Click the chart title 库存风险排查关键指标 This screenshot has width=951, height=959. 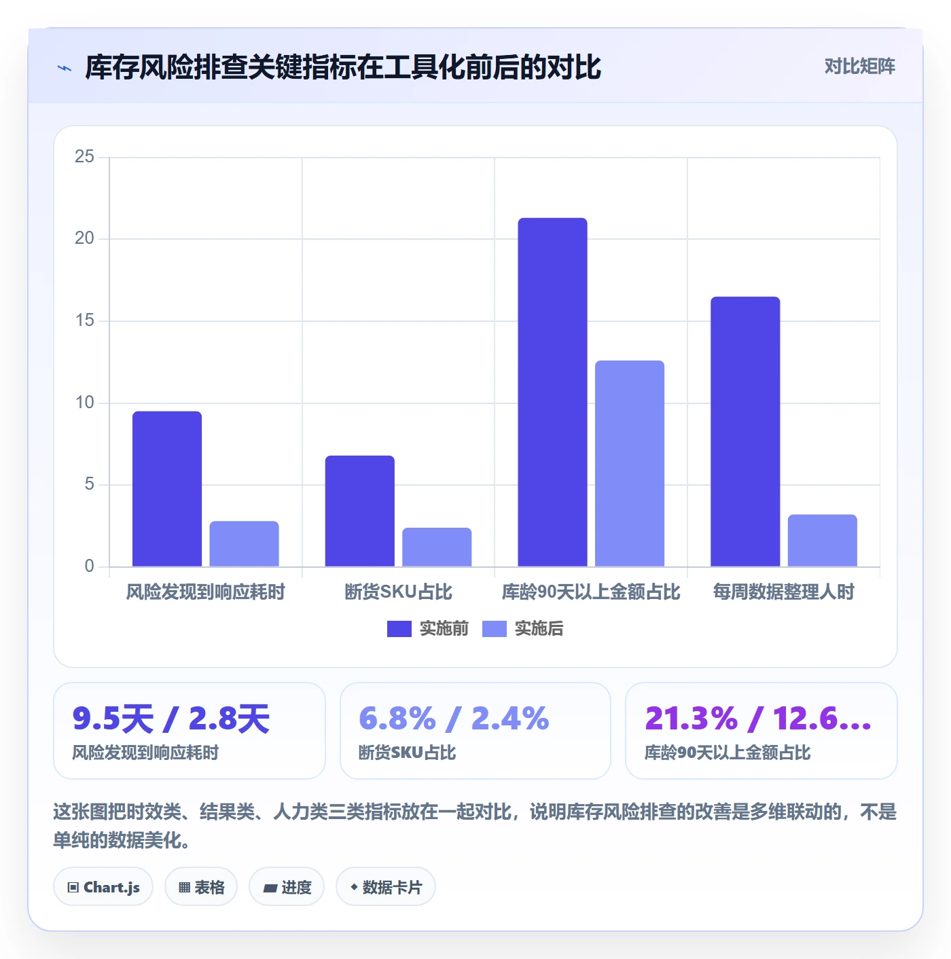[343, 67]
